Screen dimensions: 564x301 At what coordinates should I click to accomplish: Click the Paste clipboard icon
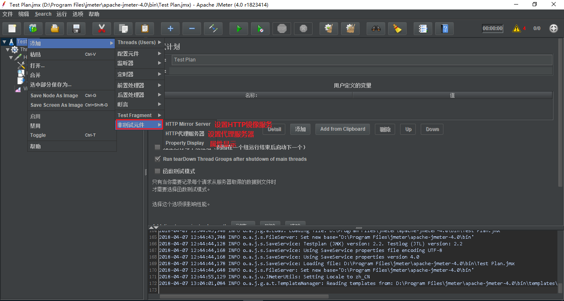pyautogui.click(x=145, y=28)
